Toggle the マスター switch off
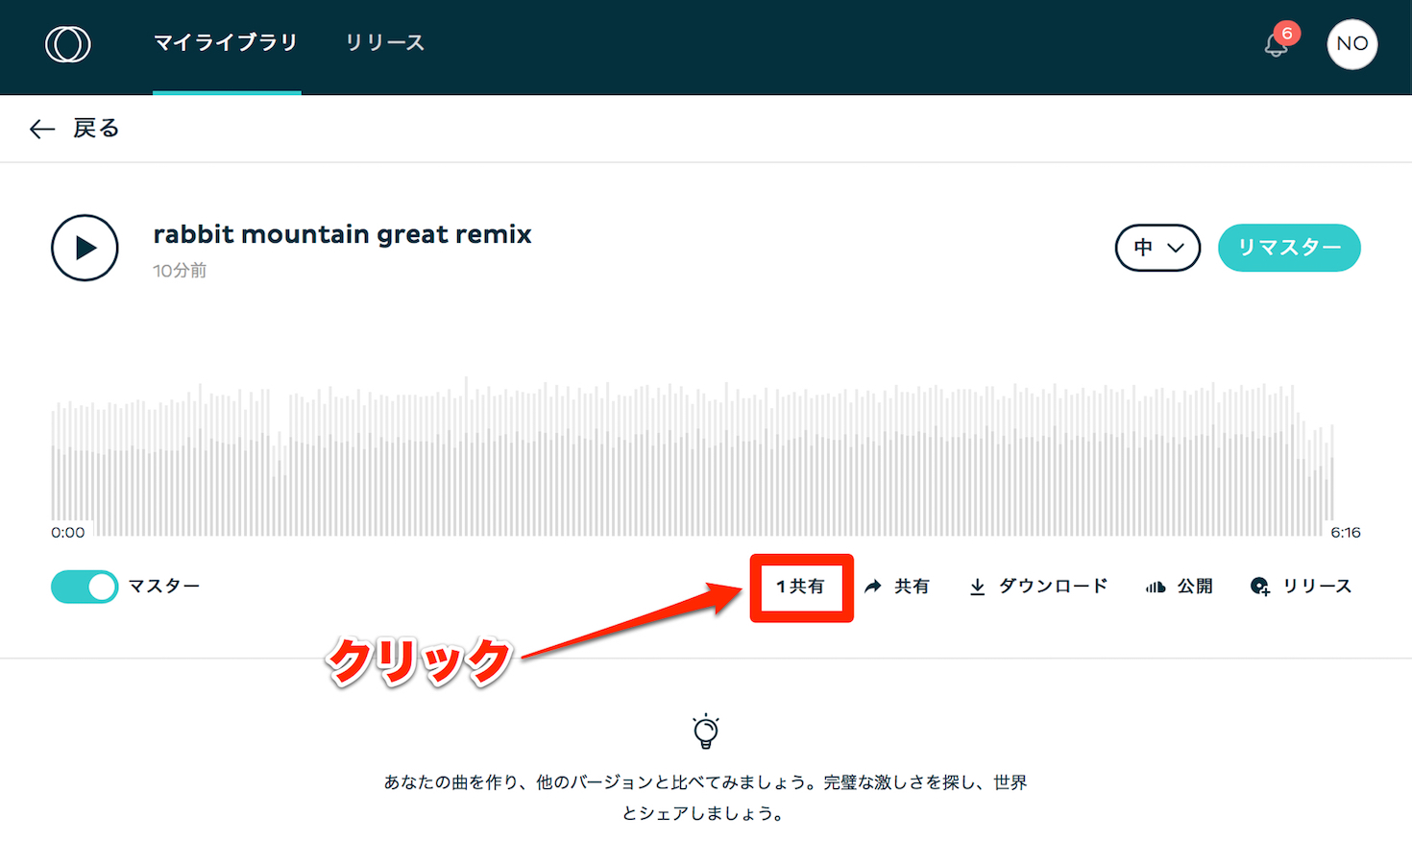 85,587
